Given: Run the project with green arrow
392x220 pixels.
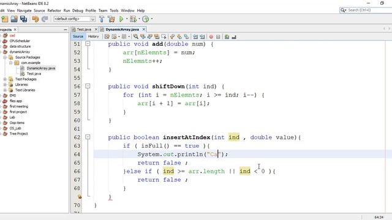Looking at the screenshot, I should tap(121, 19).
